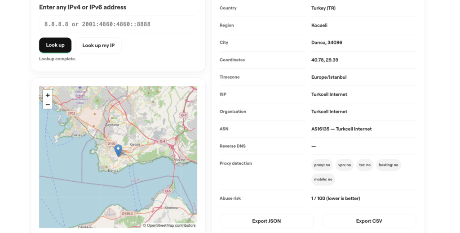Screen dimensions: 460x233
Task: Select the AS16135 — Turkcell Internet value
Action: coord(341,129)
